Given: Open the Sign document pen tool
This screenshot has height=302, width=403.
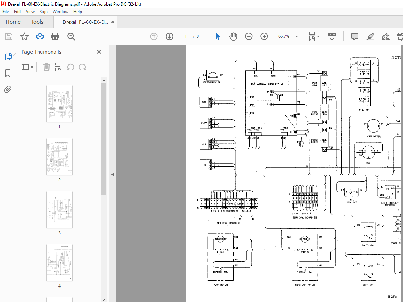Looking at the screenshot, I should click(386, 36).
